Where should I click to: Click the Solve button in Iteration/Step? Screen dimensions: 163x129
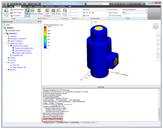coord(86,16)
